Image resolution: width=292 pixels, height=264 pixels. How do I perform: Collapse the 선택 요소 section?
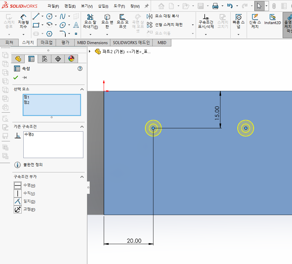82,89
